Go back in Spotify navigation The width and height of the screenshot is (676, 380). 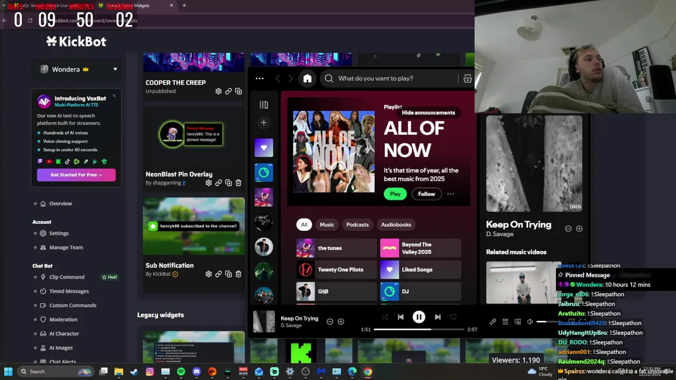(278, 79)
